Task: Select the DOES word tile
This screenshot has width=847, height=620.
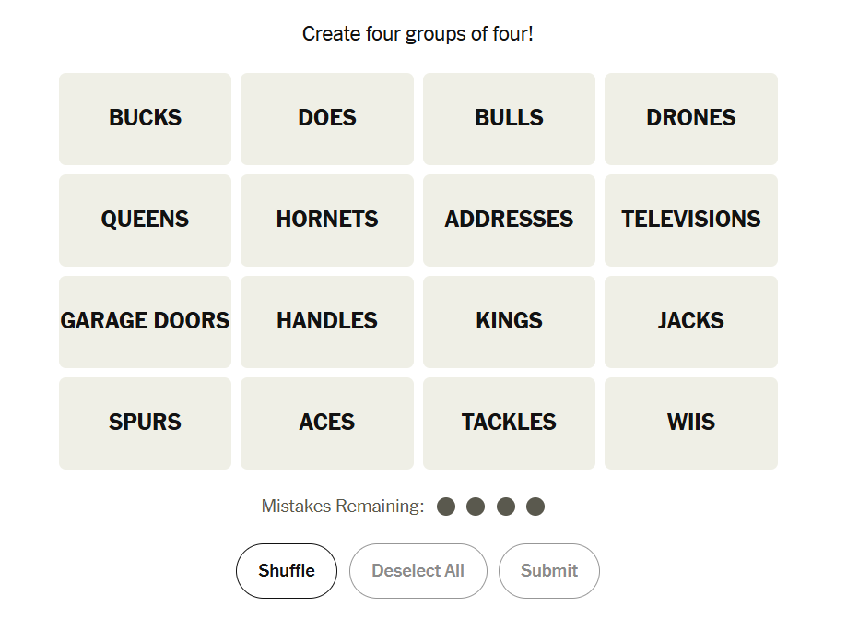Action: (x=327, y=119)
